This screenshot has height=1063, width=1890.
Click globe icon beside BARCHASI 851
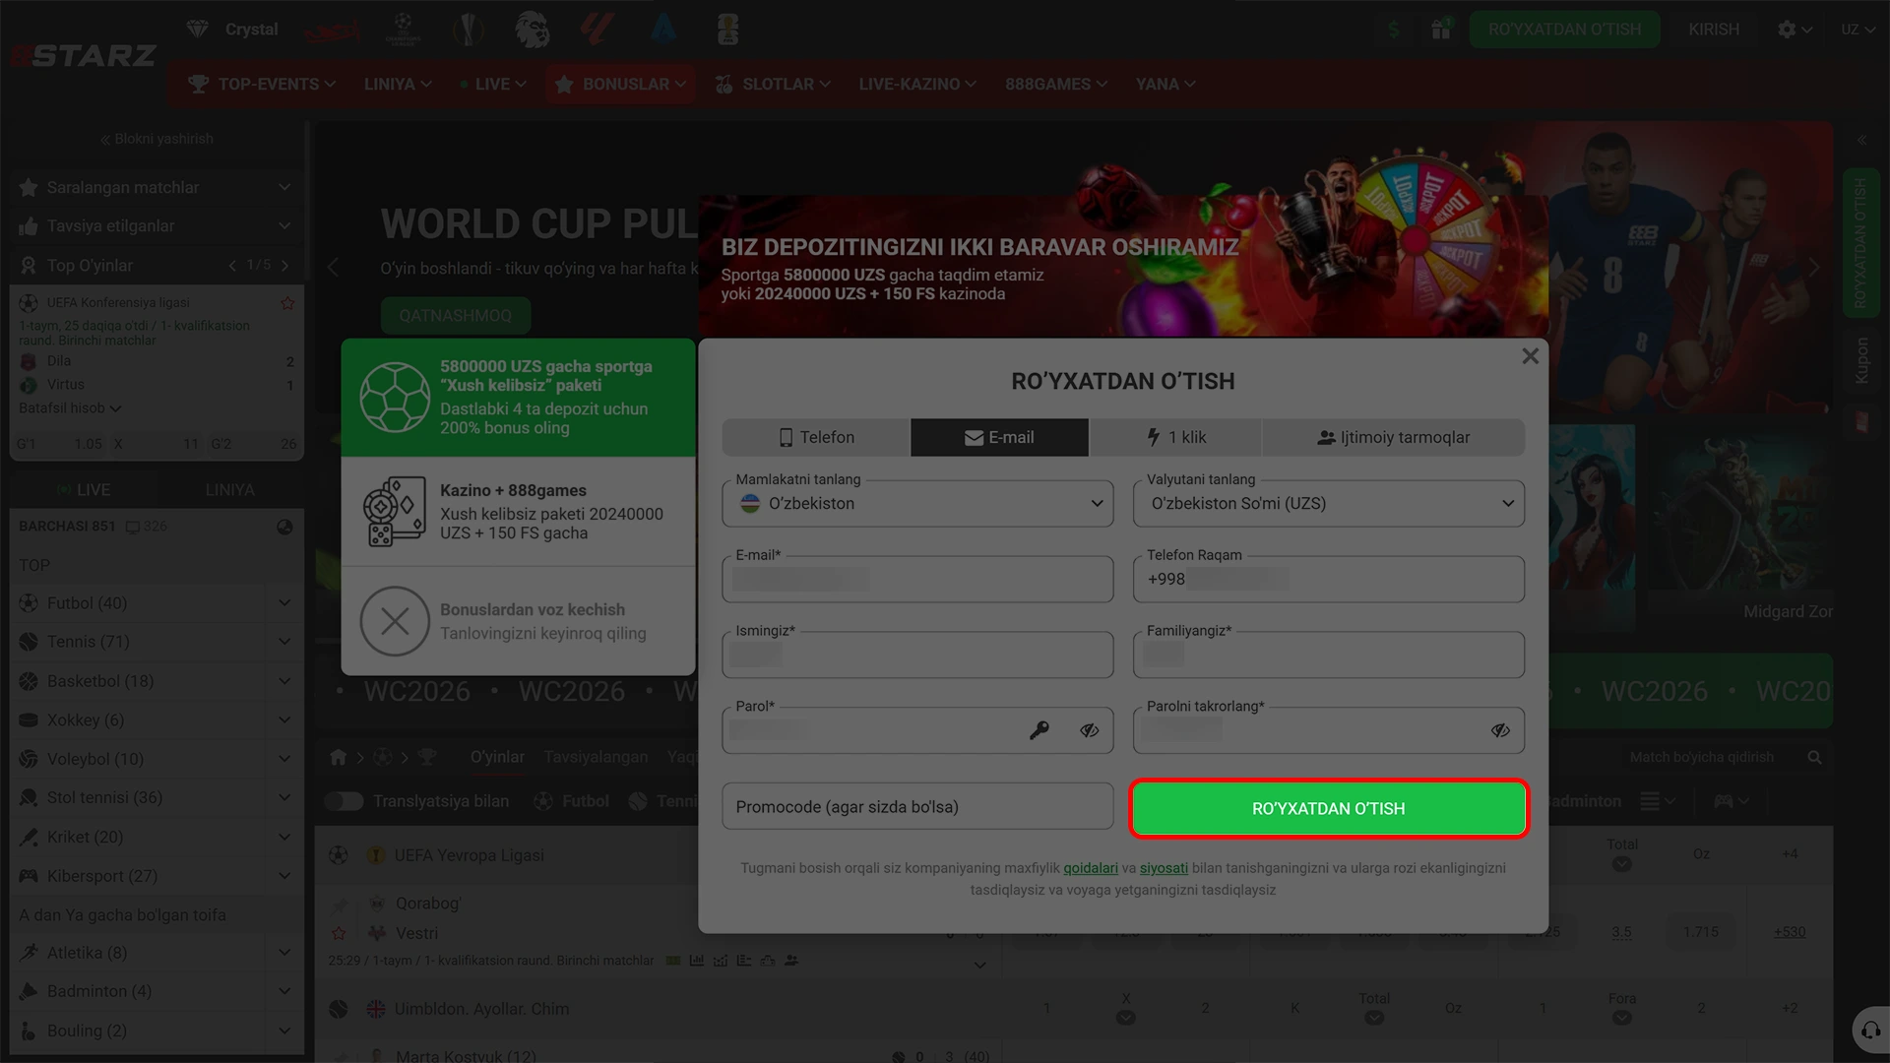coord(284,527)
